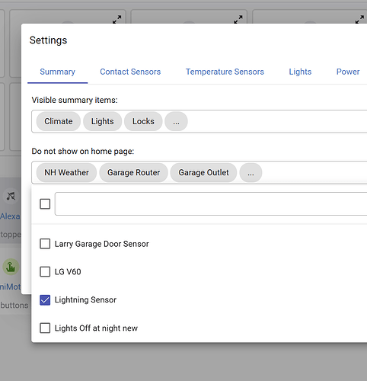The width and height of the screenshot is (367, 381).
Task: Click the rightmost card's expand arrows icon
Action: click(x=359, y=19)
